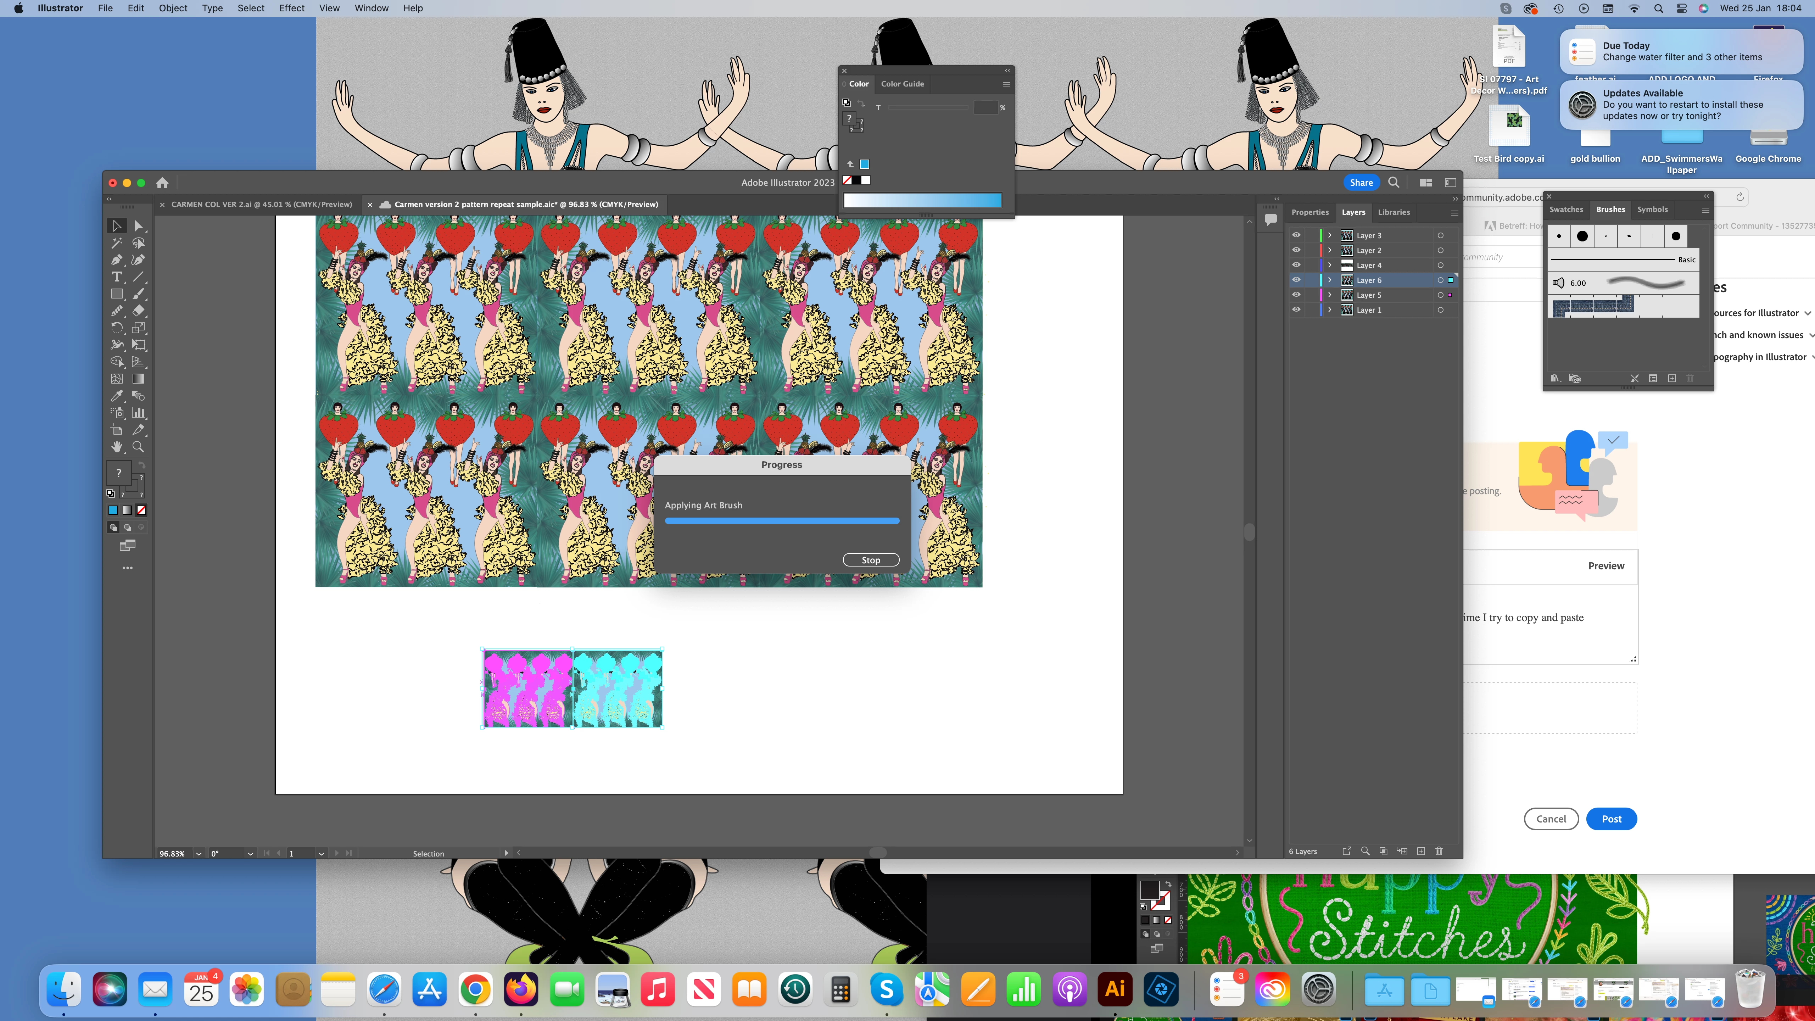Select the Paintbrush tool
The height and width of the screenshot is (1021, 1815).
click(x=139, y=294)
